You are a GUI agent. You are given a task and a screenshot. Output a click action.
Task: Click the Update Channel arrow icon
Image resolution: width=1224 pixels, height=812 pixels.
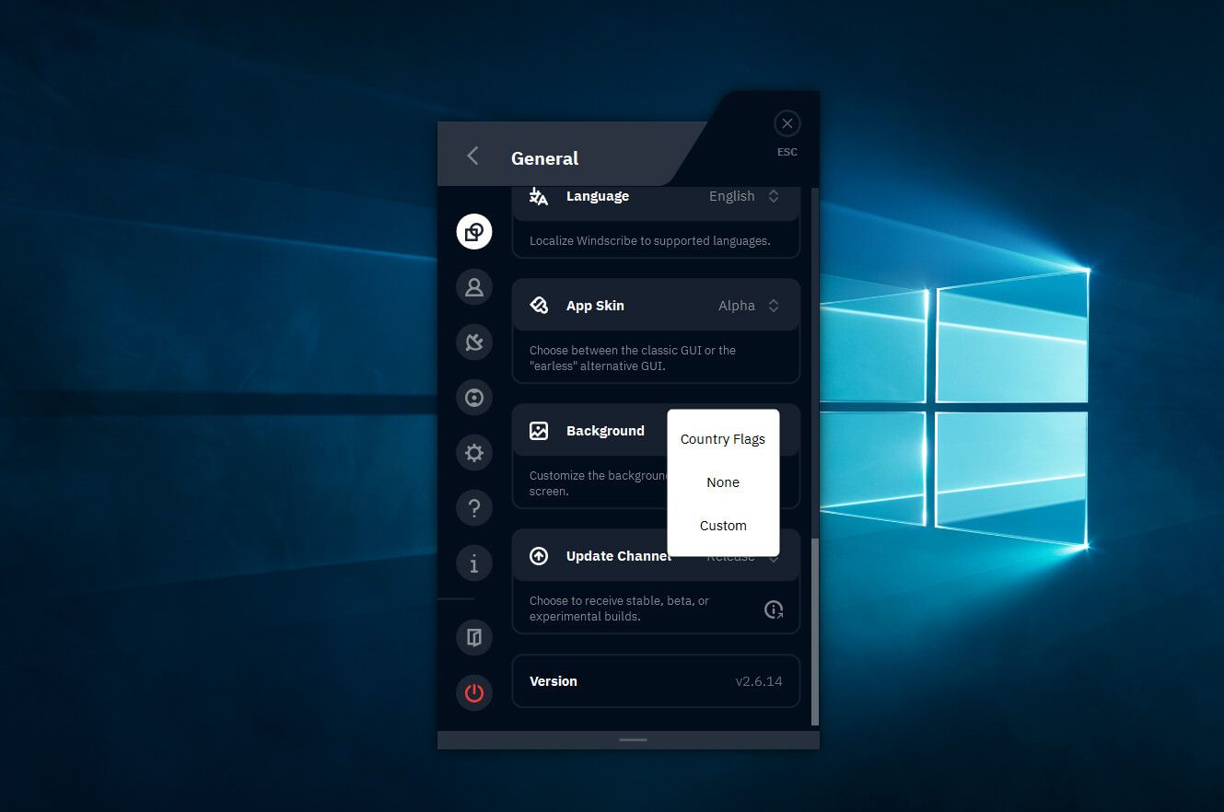(x=539, y=556)
